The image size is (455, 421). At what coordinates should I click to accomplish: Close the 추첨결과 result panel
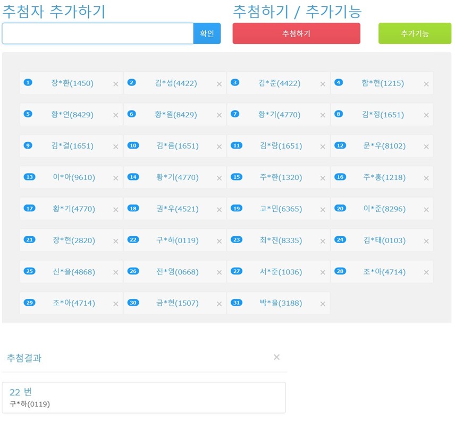click(x=276, y=357)
